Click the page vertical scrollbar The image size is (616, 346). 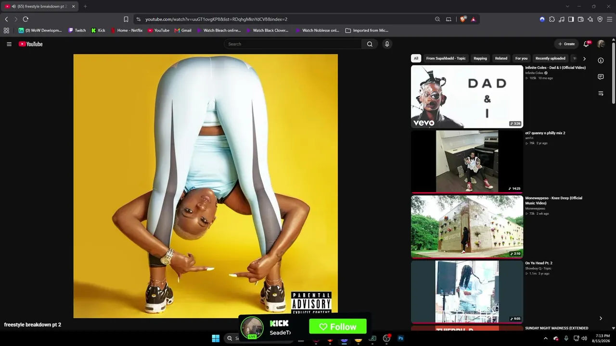pyautogui.click(x=613, y=72)
